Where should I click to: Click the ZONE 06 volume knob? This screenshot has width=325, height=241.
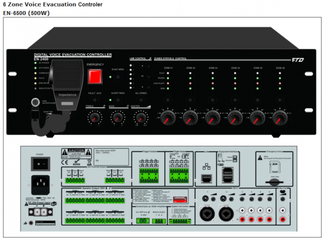280,116
